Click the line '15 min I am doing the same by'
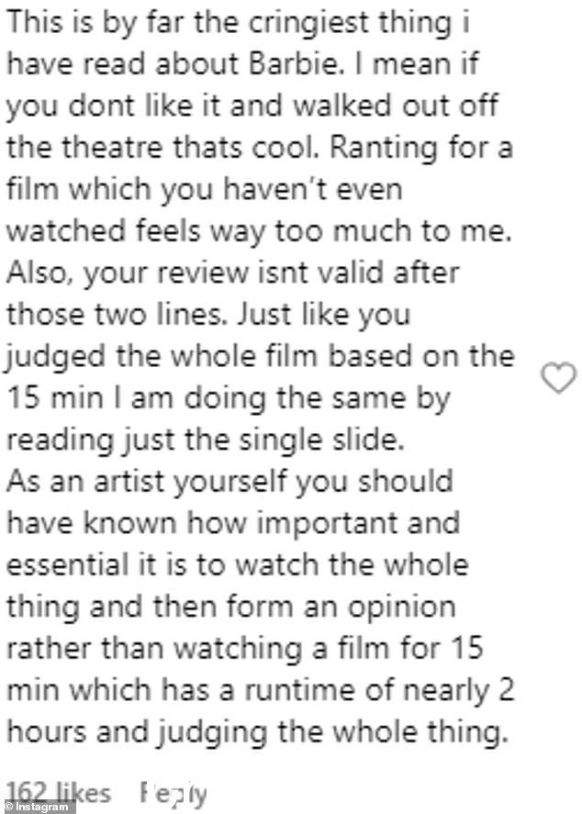Viewport: 582px width, 814px height. 228,398
